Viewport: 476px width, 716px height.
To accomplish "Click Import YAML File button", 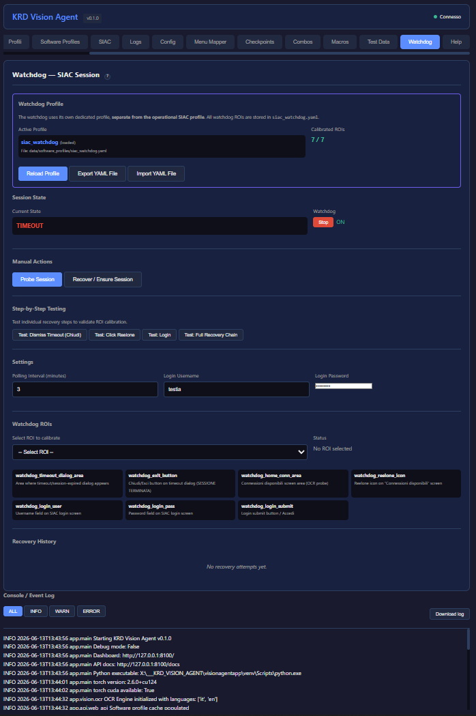I will click(x=156, y=173).
